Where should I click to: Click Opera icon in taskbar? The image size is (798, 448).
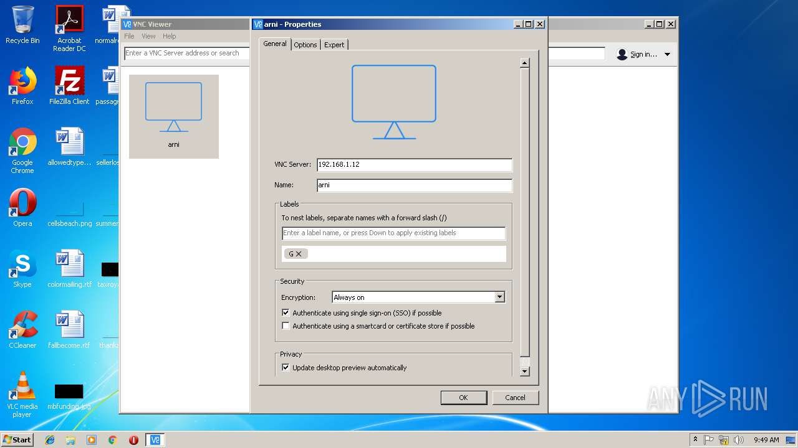pyautogui.click(x=133, y=440)
